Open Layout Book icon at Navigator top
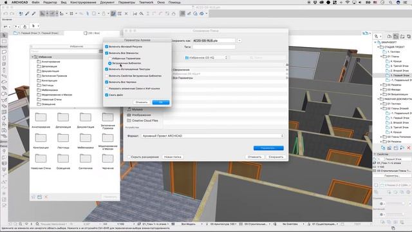The image size is (412, 232). pos(402,36)
